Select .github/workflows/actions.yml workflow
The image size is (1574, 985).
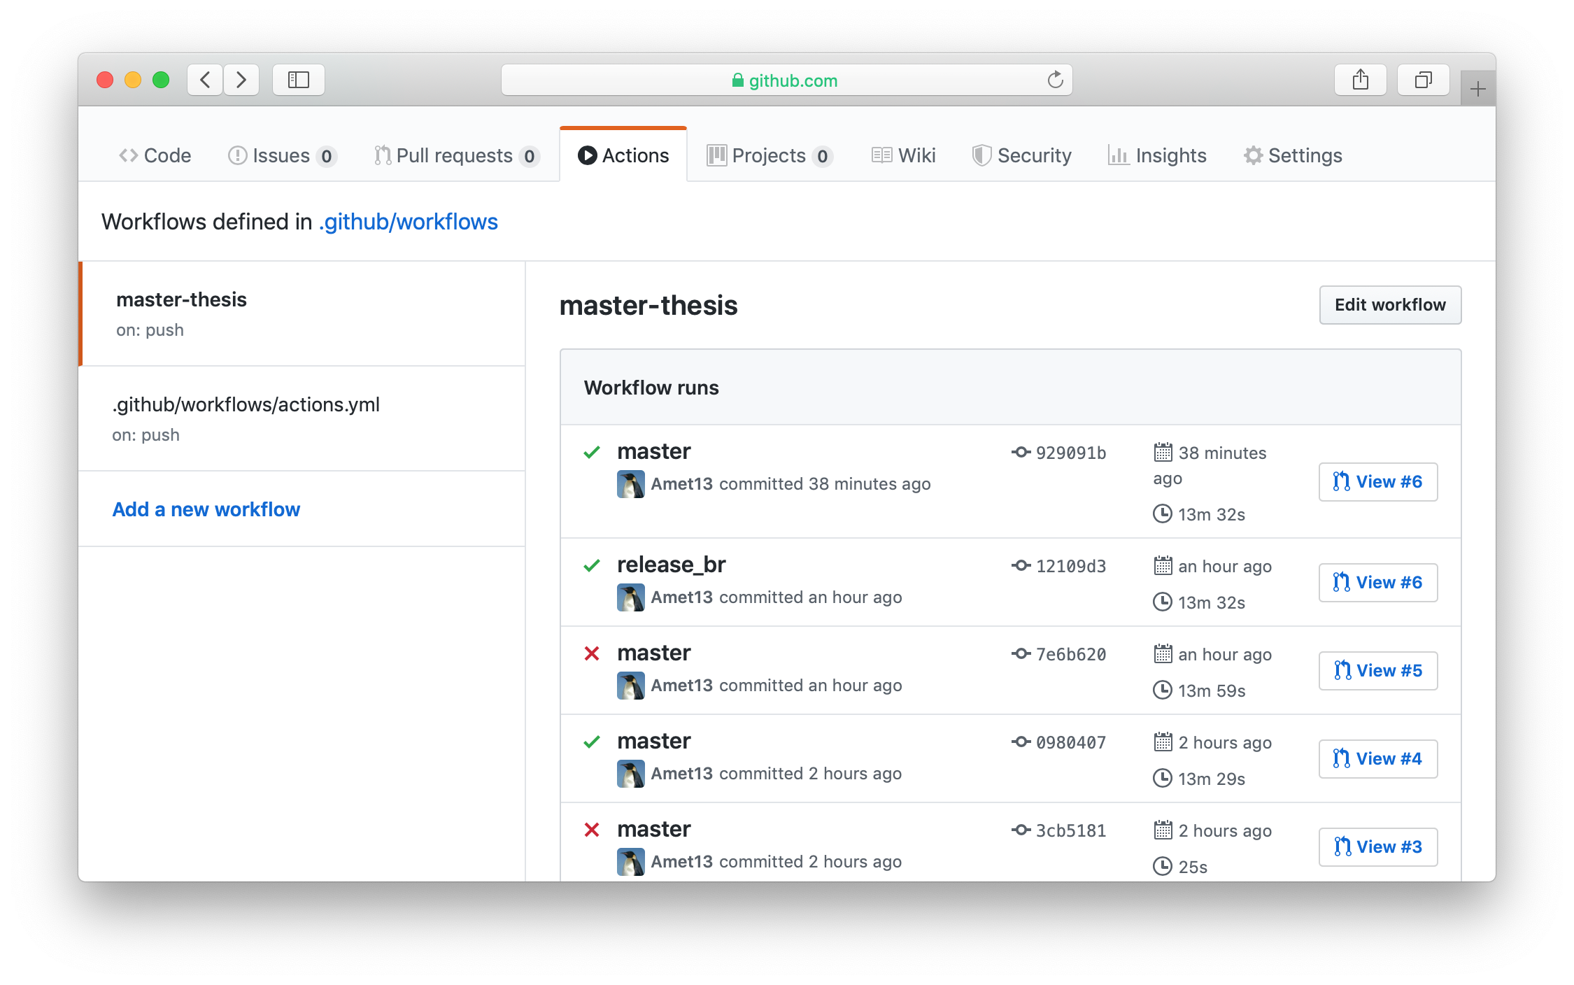[248, 403]
